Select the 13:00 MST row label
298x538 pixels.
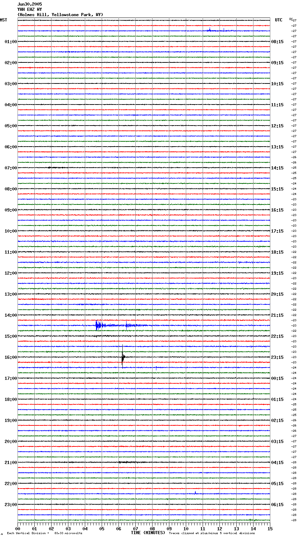tap(11, 294)
